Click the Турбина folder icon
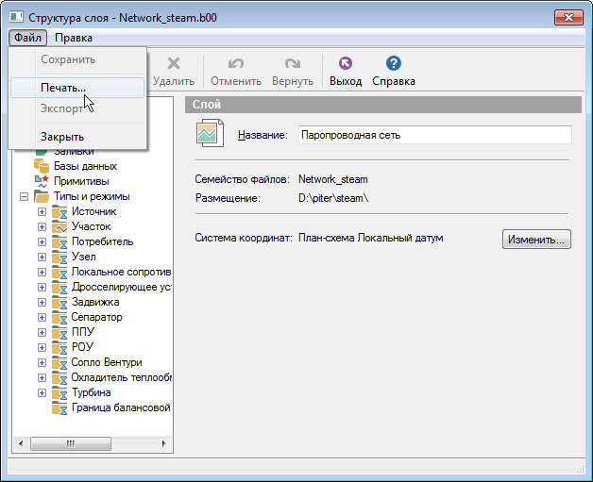Viewport: 593px width, 482px height. click(x=59, y=393)
